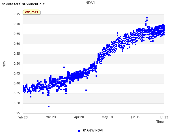Click the PAR-SW NDVI legend text
Viewport: 181px width, 136px height.
[x=93, y=130]
